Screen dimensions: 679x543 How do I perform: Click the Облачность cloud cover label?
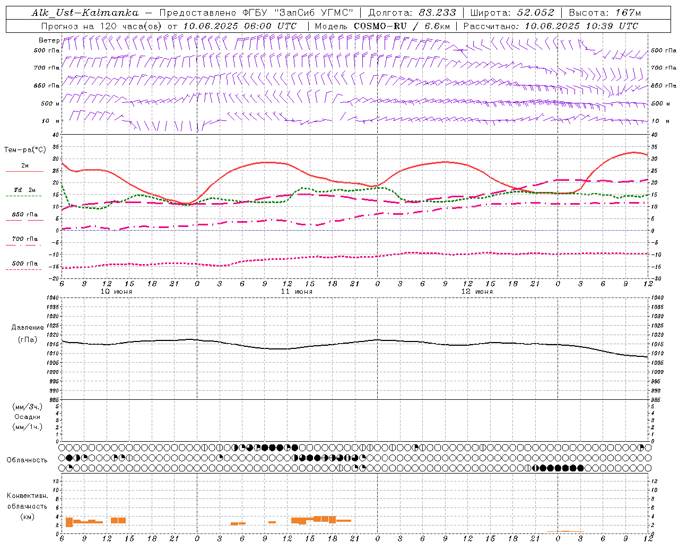(27, 460)
